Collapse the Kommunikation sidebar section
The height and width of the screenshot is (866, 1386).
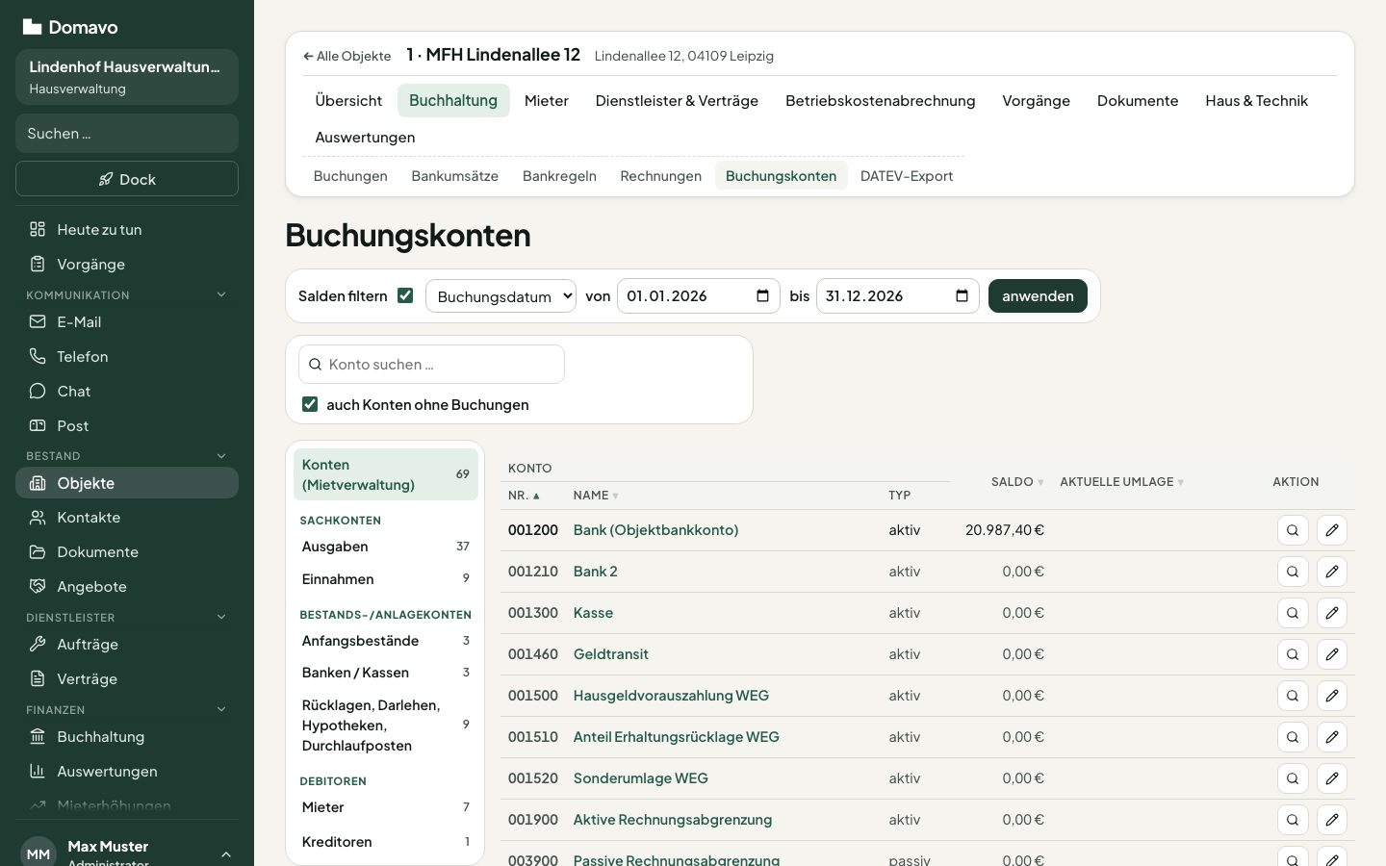(221, 294)
